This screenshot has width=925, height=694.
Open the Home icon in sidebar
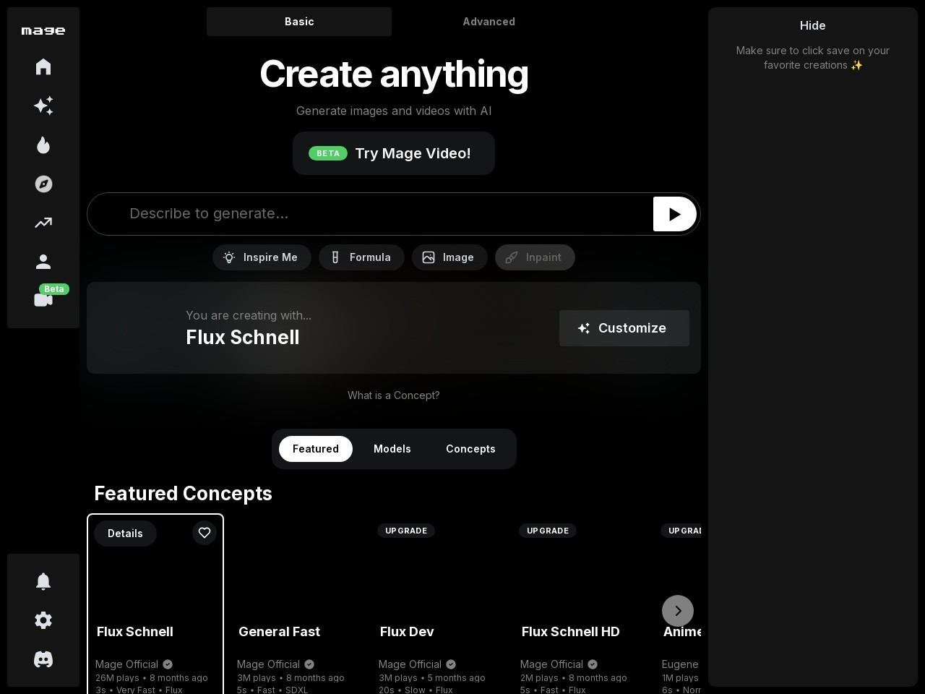pyautogui.click(x=43, y=67)
